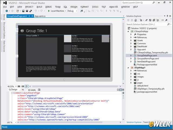Viewport: 173px width, 130px height.
Task: Open the DEBUG menu
Action: (48, 7)
